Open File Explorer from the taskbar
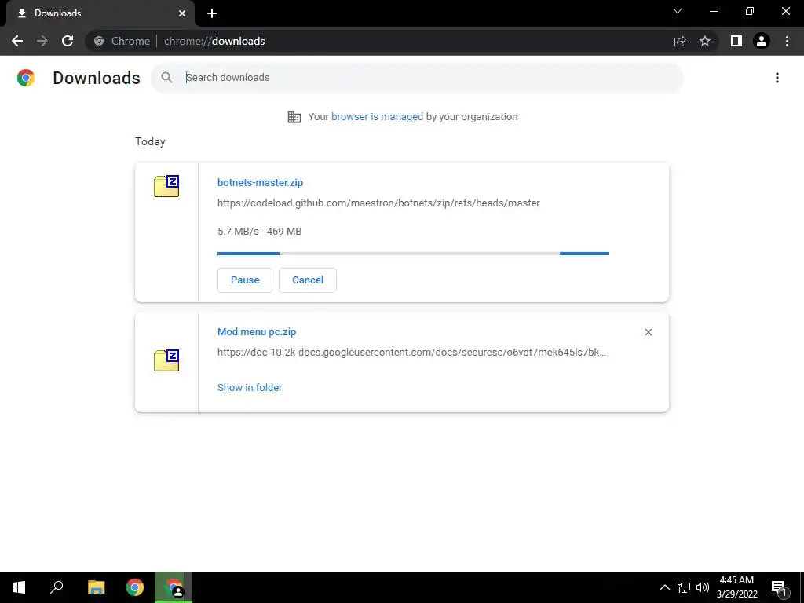804x603 pixels. point(96,587)
